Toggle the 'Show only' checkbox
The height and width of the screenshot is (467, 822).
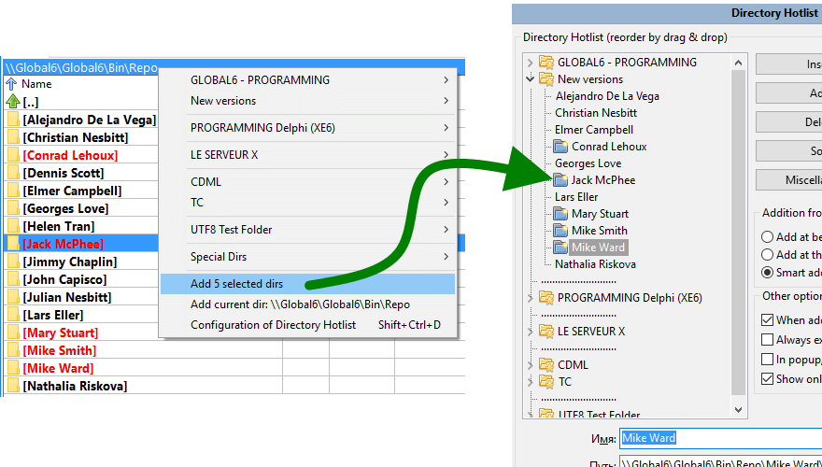(x=768, y=378)
